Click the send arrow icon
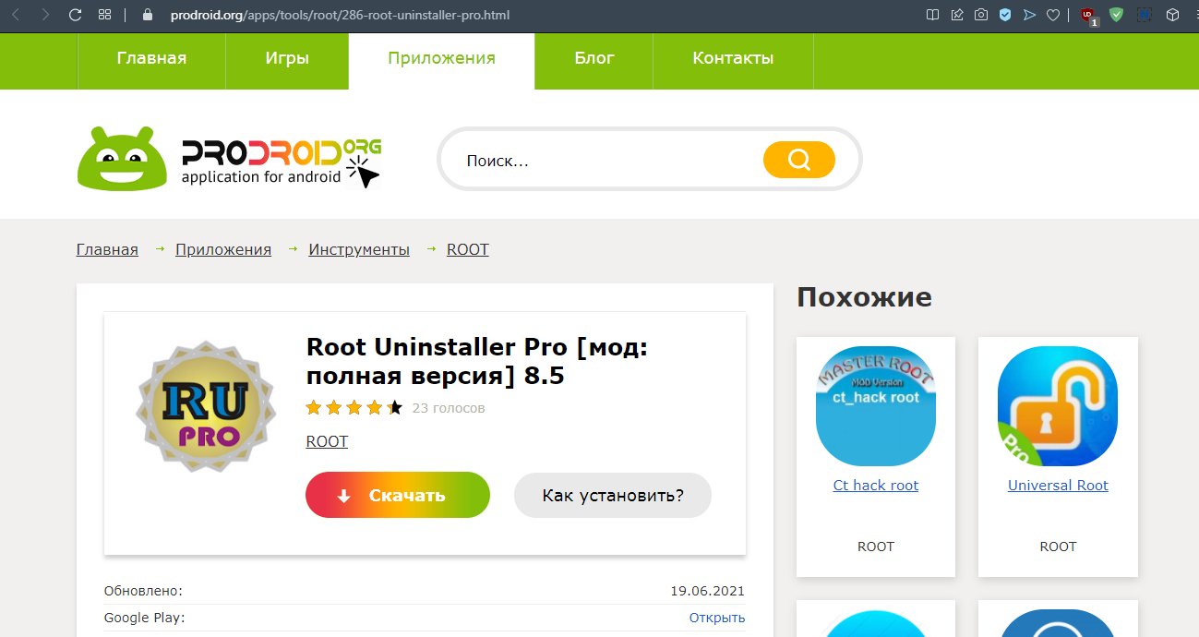The width and height of the screenshot is (1199, 637). point(1029,15)
